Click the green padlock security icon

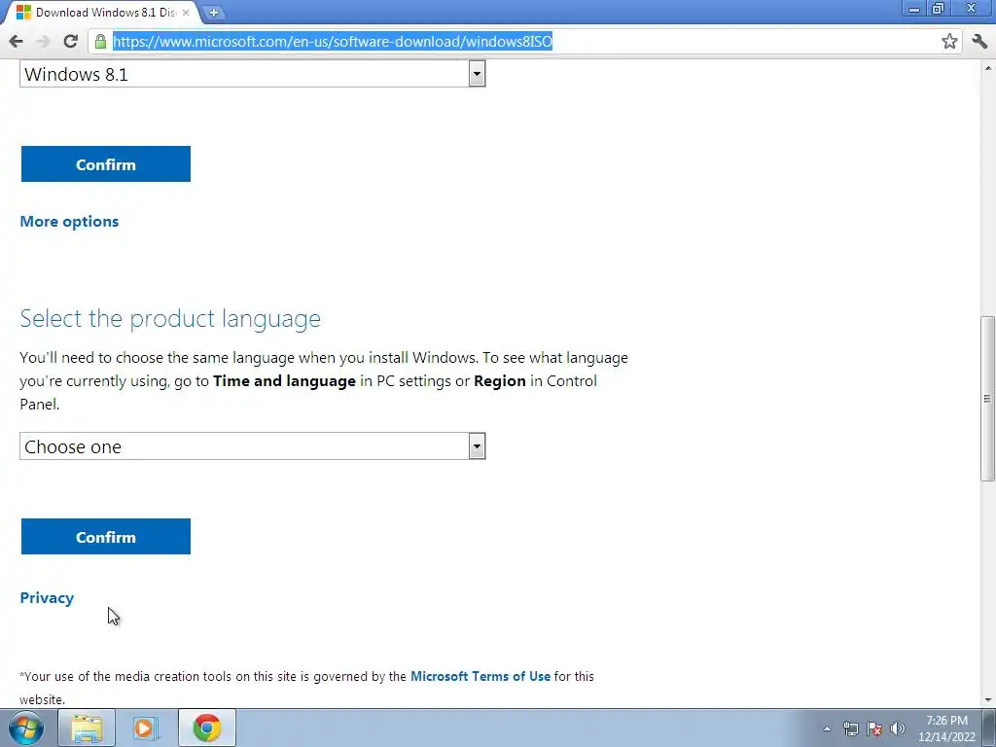coord(100,42)
